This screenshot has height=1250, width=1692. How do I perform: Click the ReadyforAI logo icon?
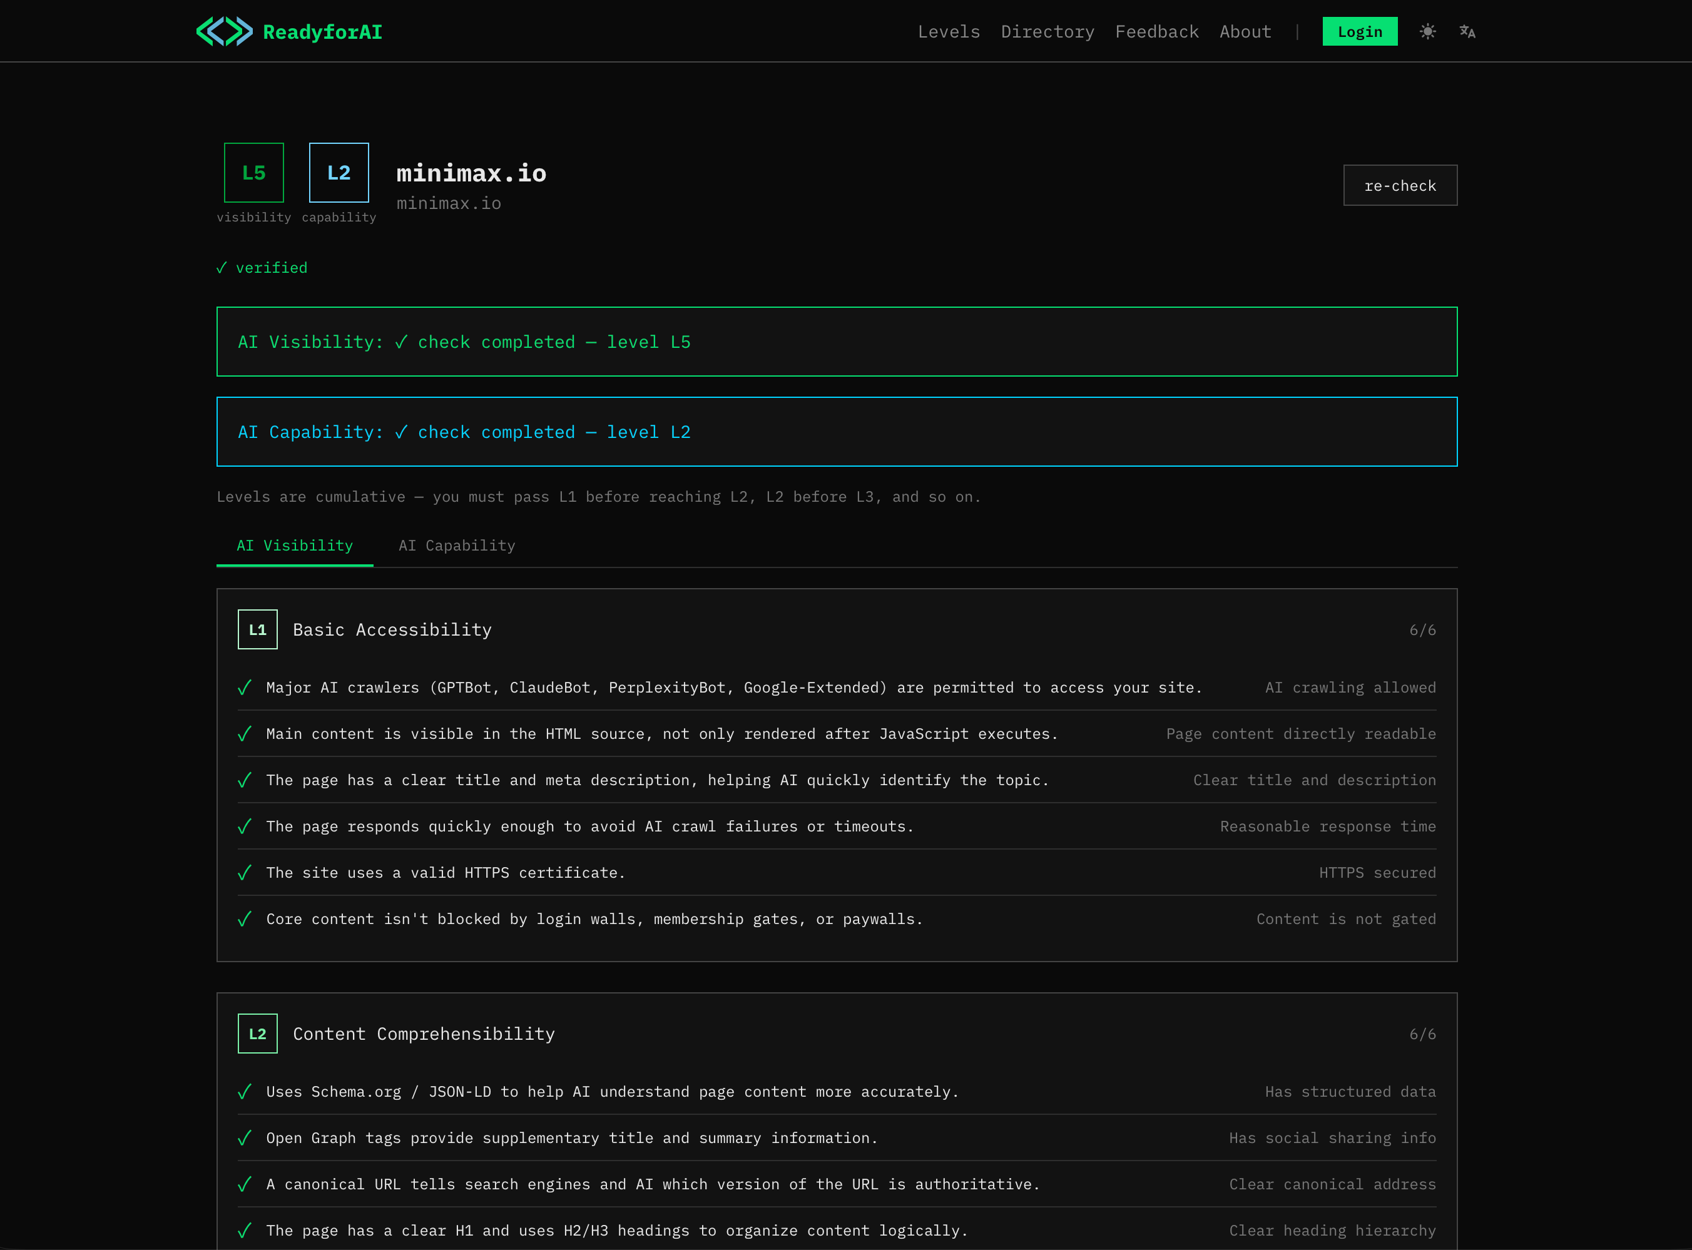(x=224, y=32)
